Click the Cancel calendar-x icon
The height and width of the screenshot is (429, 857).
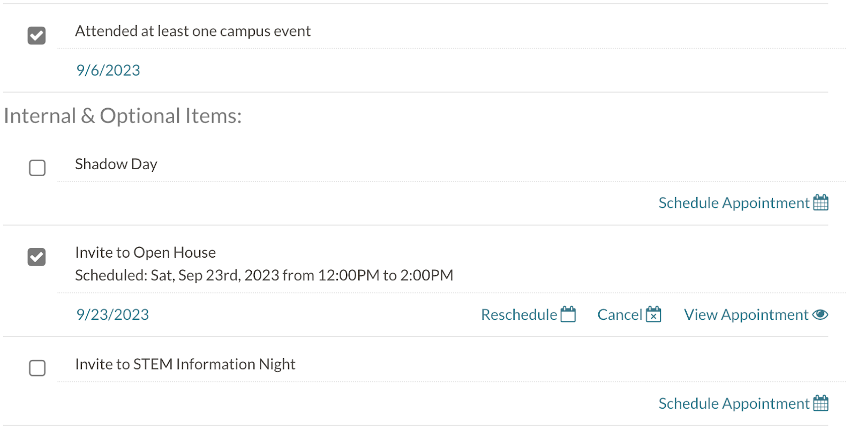[653, 314]
